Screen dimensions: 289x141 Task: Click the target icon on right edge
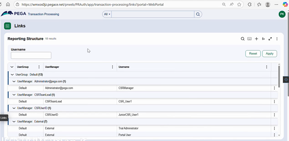pyautogui.click(x=286, y=79)
